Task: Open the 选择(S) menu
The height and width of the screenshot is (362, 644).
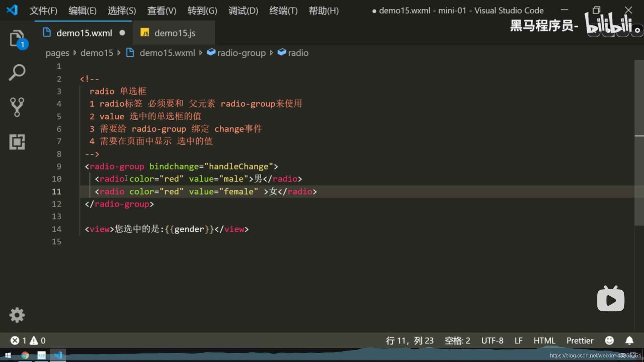Action: tap(122, 11)
